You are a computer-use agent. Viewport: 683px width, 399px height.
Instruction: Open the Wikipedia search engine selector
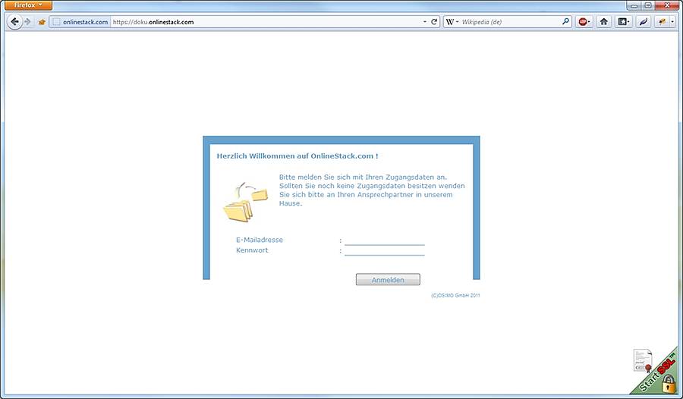(452, 21)
